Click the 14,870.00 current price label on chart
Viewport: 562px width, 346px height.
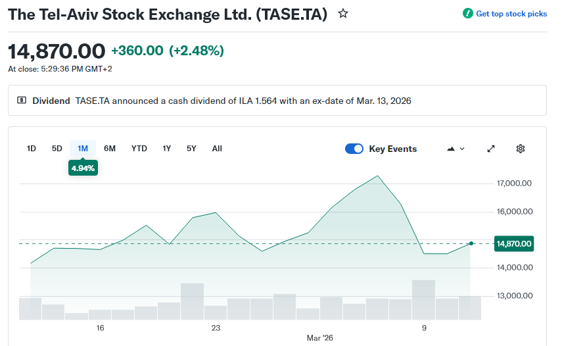(514, 244)
